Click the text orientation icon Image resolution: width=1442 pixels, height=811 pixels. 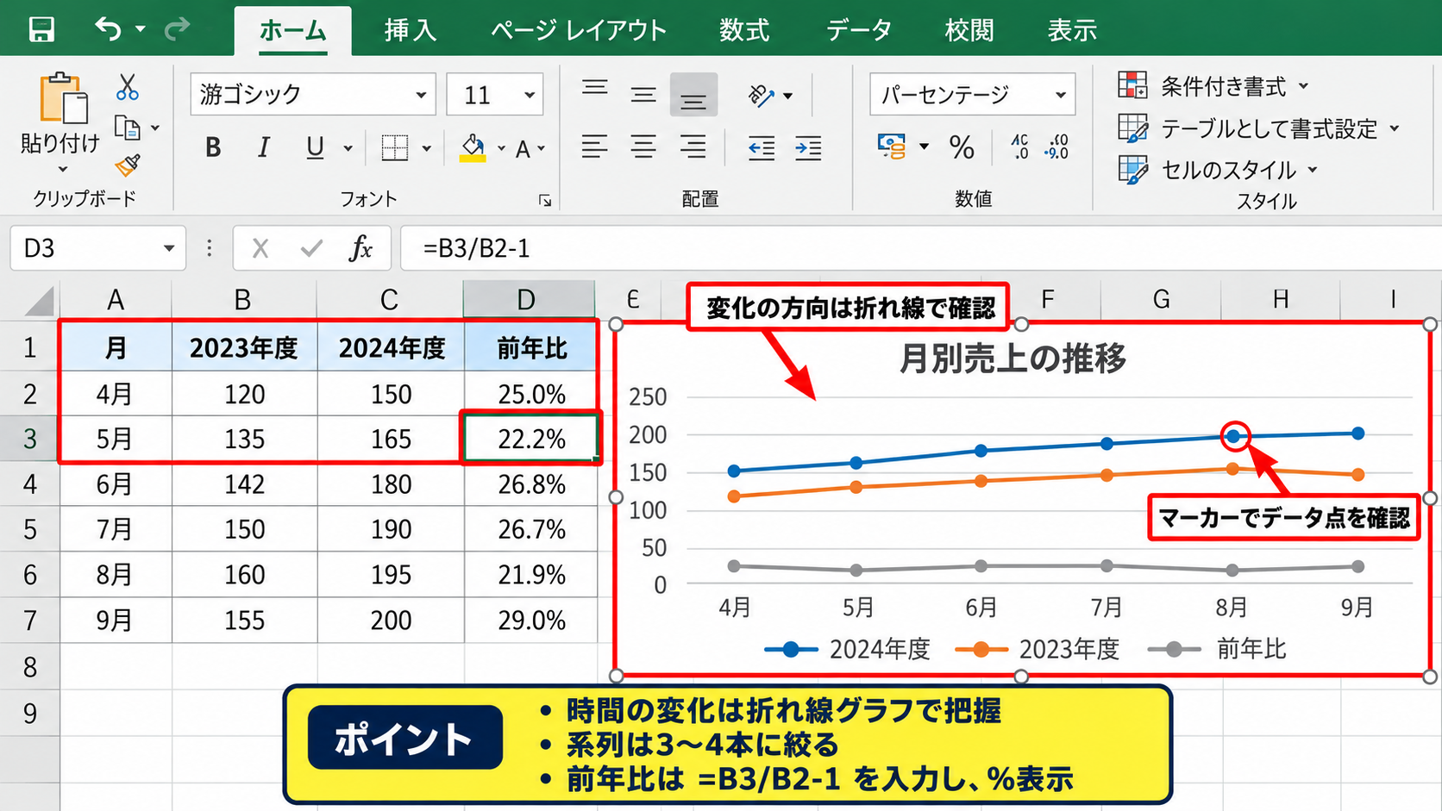tap(761, 95)
